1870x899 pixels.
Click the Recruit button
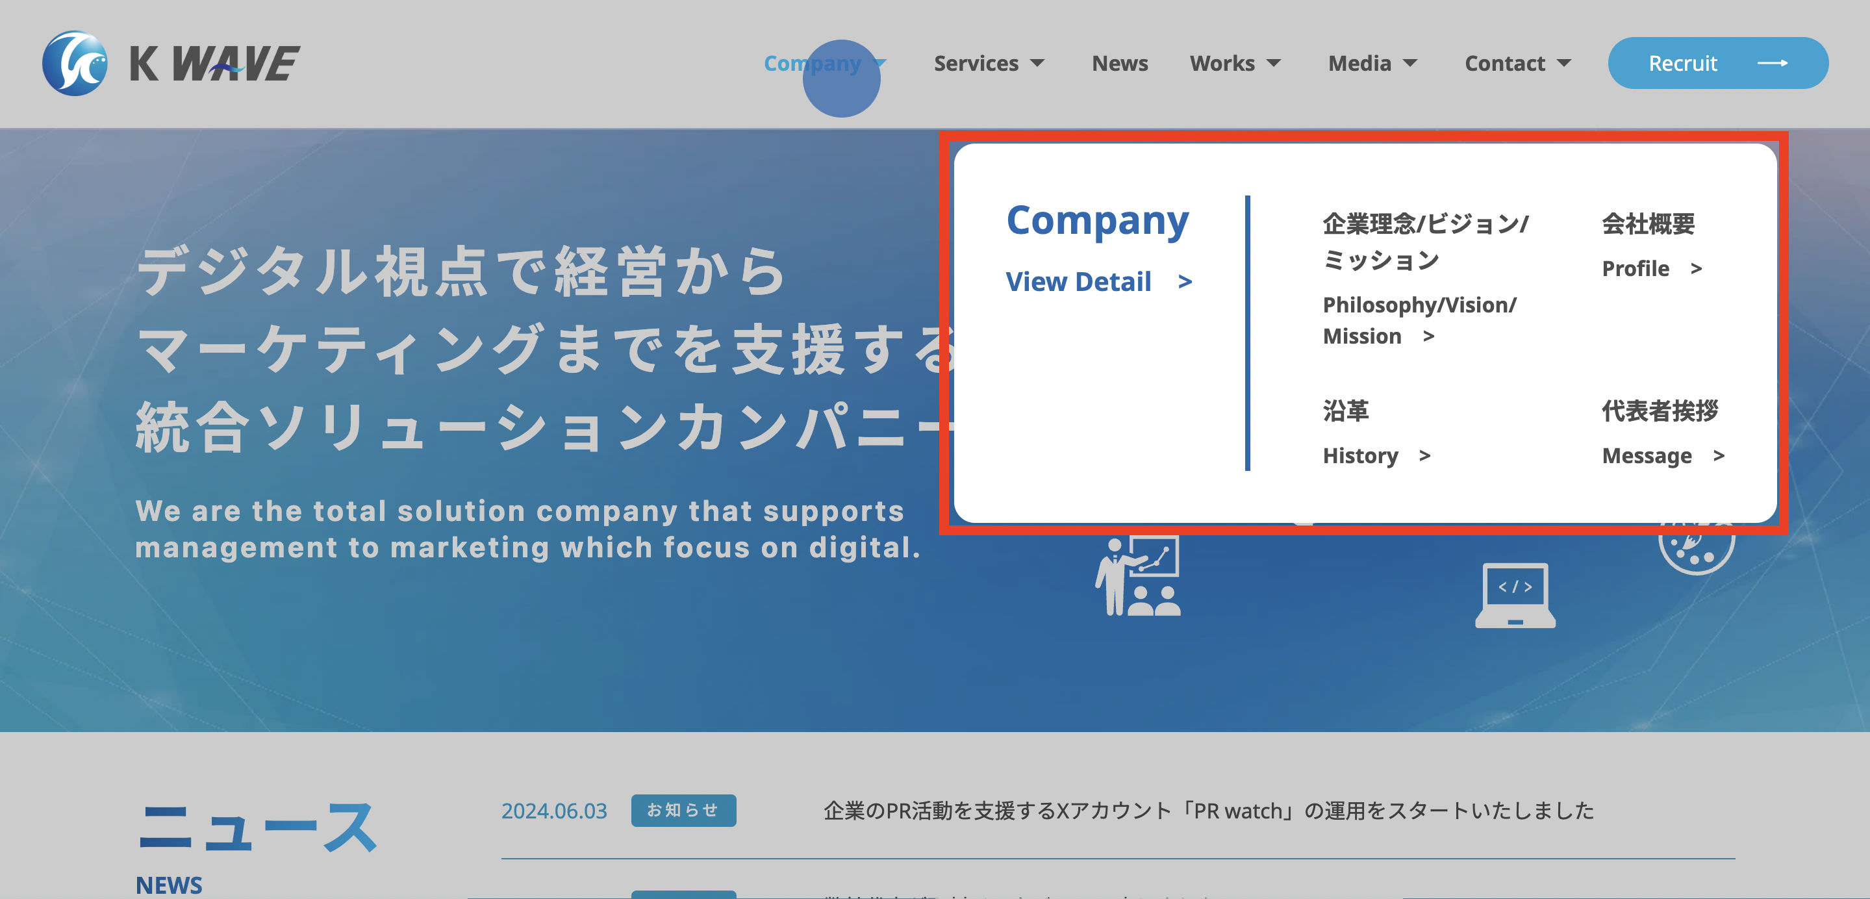1717,63
